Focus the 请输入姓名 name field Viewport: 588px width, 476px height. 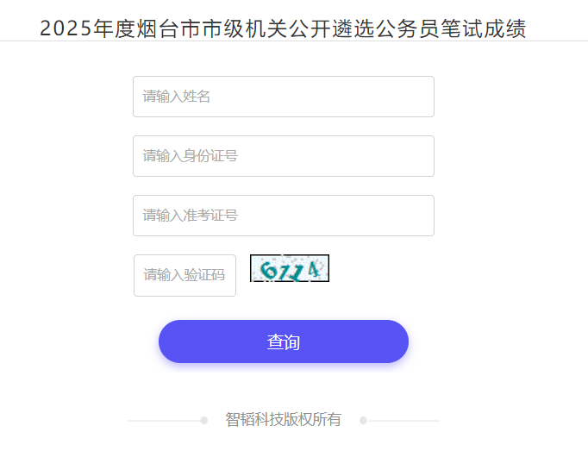tap(283, 97)
